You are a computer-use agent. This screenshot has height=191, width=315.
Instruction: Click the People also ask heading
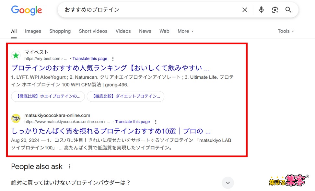[37, 166]
